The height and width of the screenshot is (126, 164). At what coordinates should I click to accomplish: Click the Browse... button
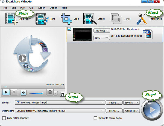coord(114,111)
